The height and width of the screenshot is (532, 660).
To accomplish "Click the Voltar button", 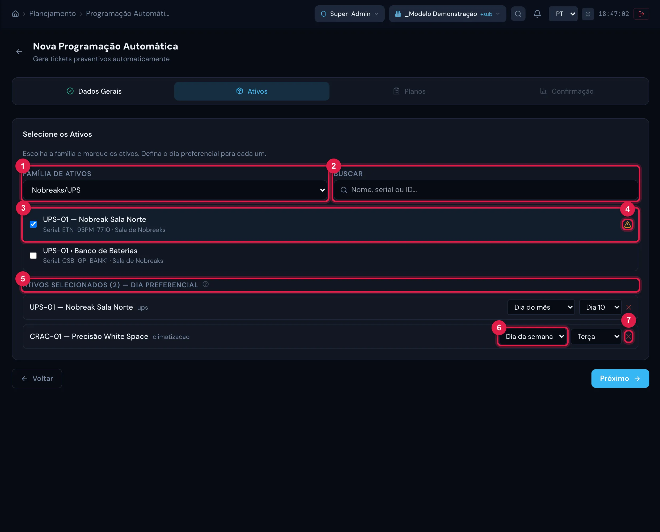I will (37, 379).
